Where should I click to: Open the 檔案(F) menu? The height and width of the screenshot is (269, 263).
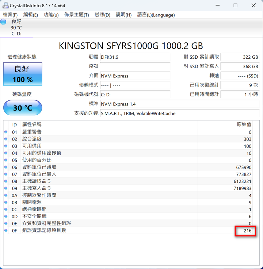10,15
